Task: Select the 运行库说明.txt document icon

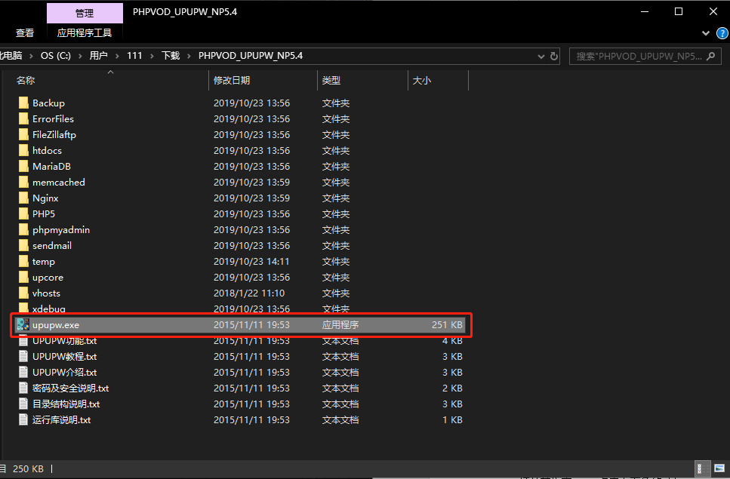Action: point(23,419)
